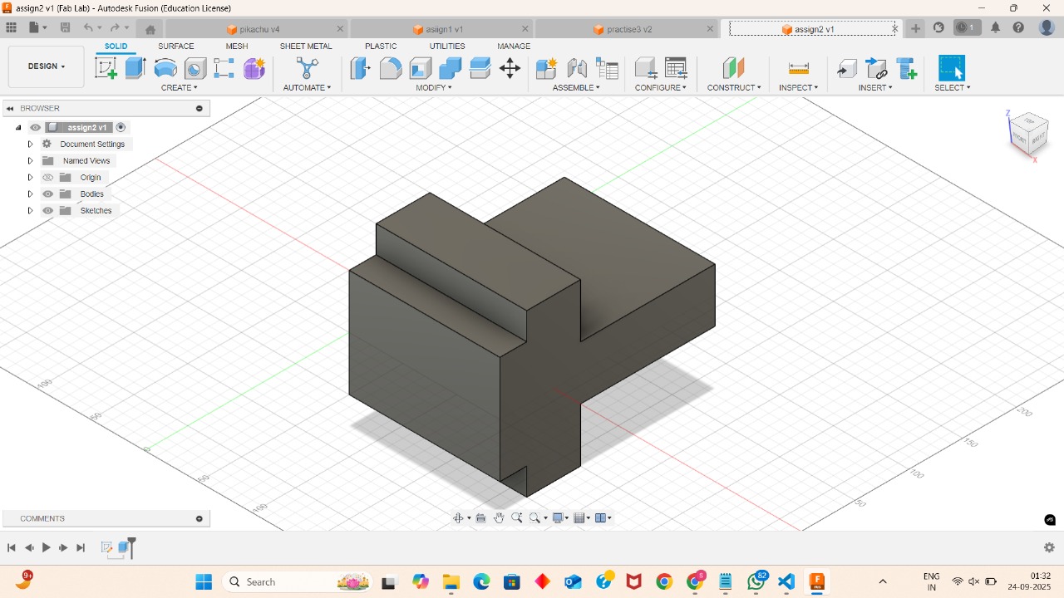This screenshot has height=598, width=1064.
Task: Select the Hole tool
Action: pyautogui.click(x=194, y=68)
